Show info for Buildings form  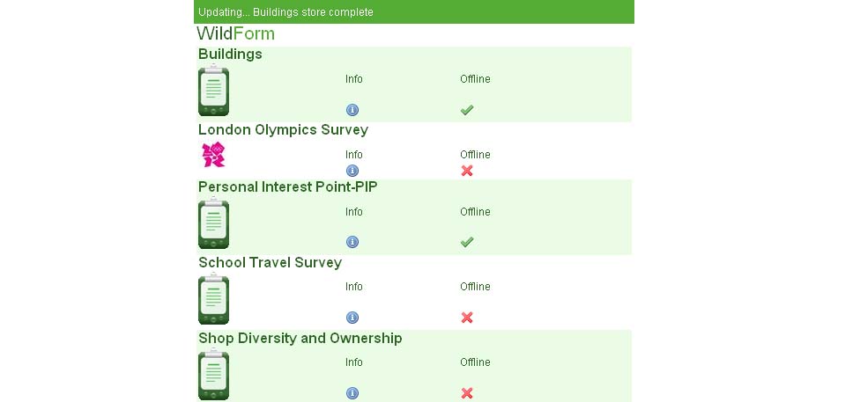click(352, 110)
